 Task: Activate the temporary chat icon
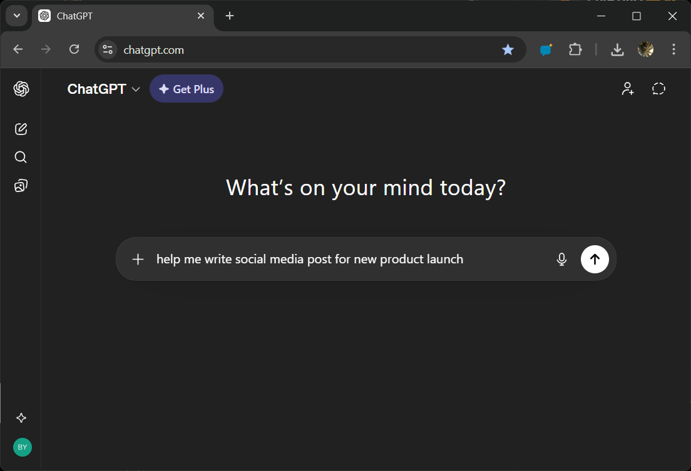(x=658, y=89)
